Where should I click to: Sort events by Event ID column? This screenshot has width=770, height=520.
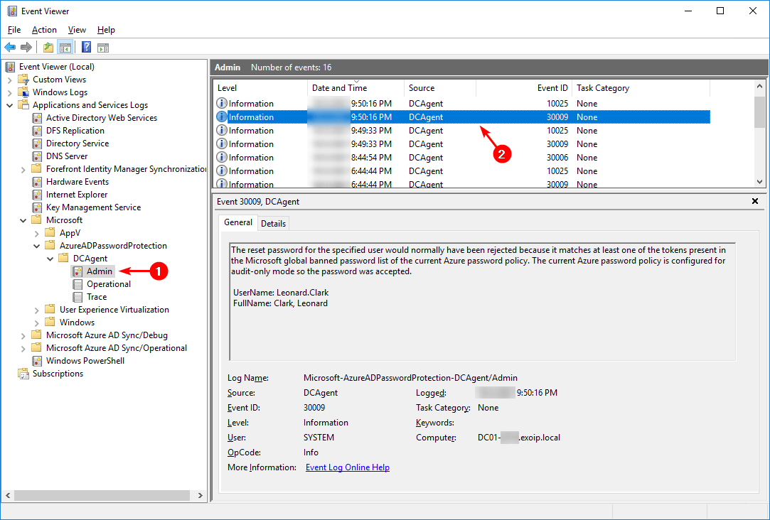coord(552,88)
